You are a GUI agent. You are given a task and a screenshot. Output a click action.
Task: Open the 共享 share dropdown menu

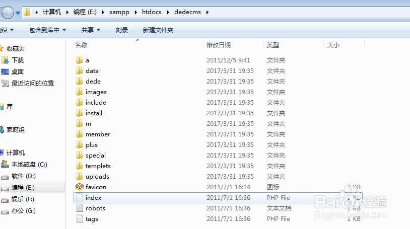(91, 30)
